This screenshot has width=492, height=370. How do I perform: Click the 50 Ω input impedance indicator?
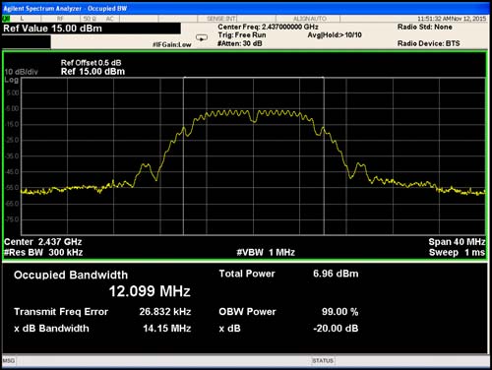tap(90, 19)
